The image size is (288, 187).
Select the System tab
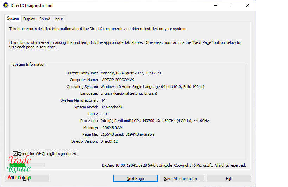[x=13, y=19]
